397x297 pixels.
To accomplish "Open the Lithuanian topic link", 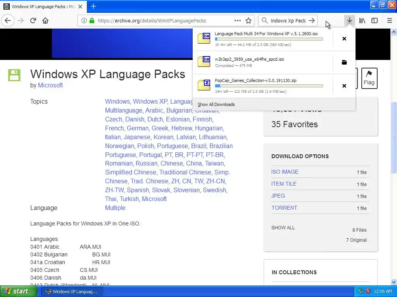I will click(212, 137).
